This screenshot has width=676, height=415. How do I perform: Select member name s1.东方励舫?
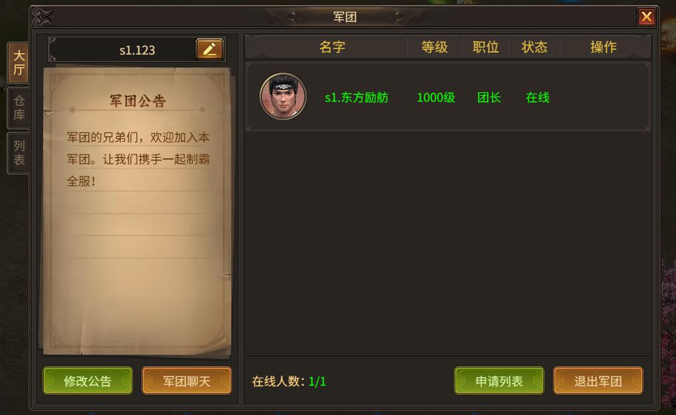tap(356, 98)
